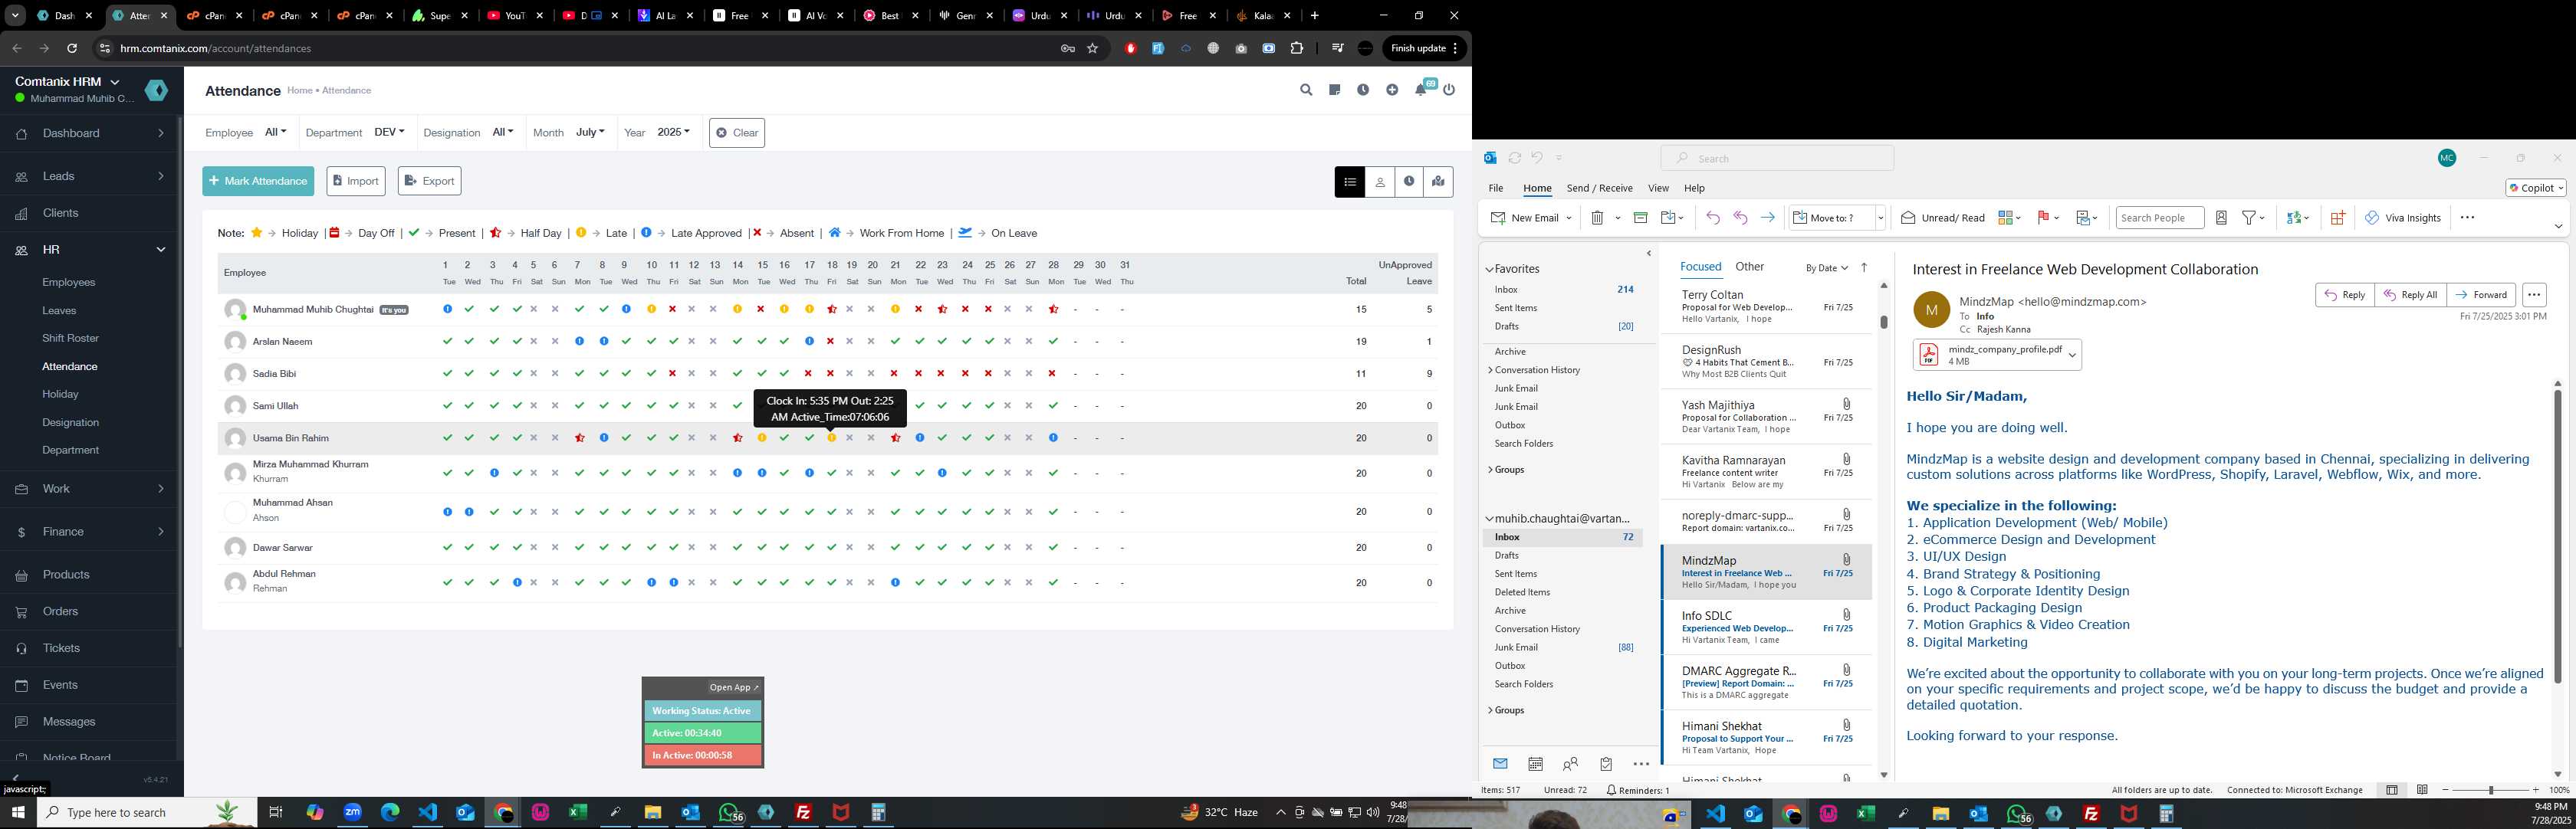
Task: Open the By Date sort dropdown
Action: point(1826,267)
